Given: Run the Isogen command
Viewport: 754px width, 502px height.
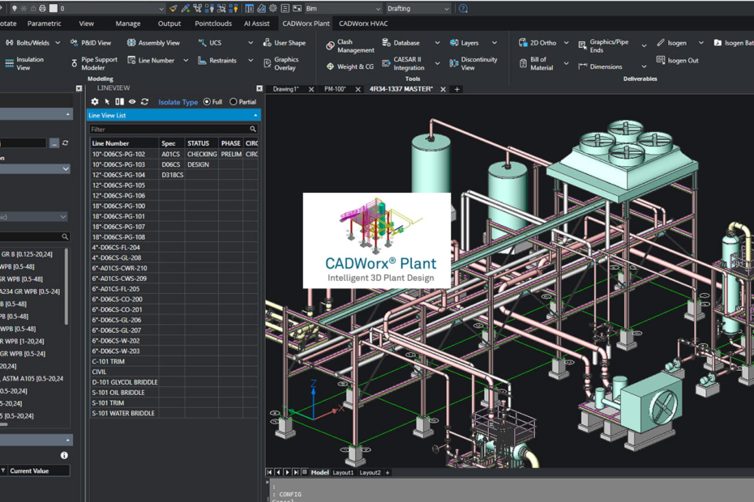Looking at the screenshot, I should (671, 43).
